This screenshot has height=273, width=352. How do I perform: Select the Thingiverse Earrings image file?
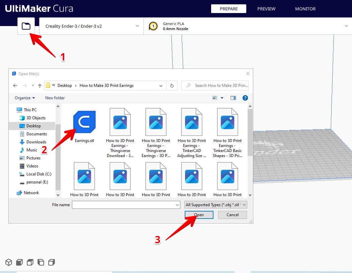156,133
